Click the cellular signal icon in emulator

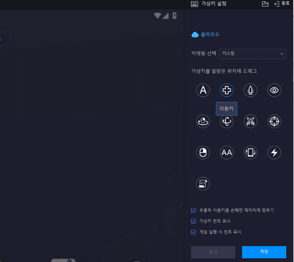(165, 16)
